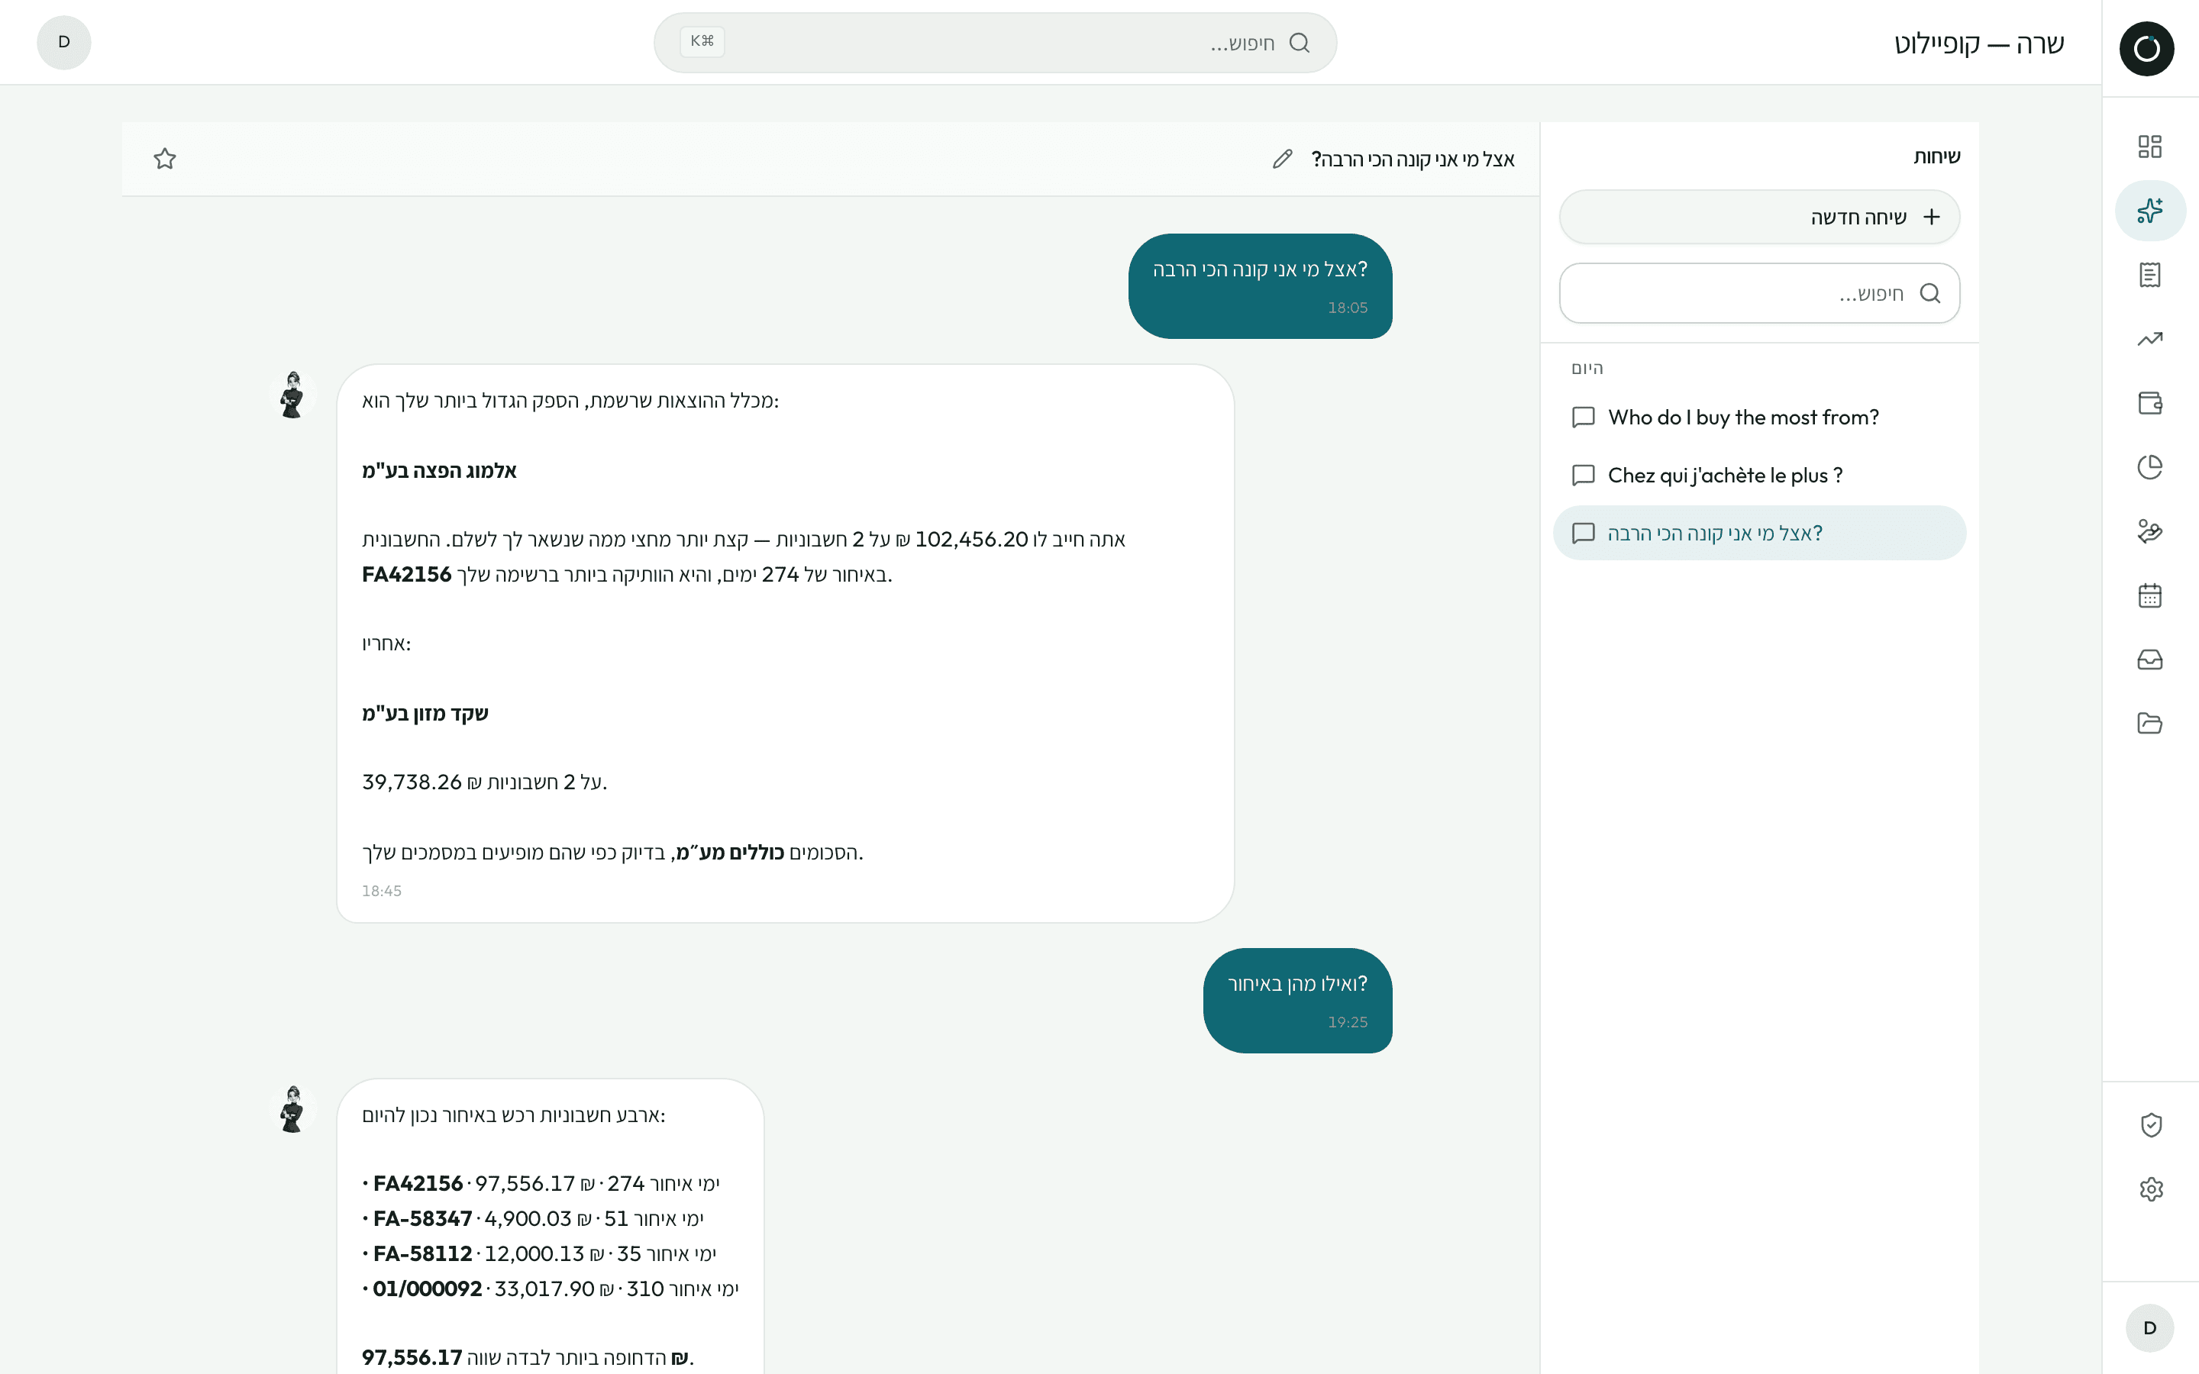
Task: Click the "אחריו:" line in first reply
Action: point(386,643)
